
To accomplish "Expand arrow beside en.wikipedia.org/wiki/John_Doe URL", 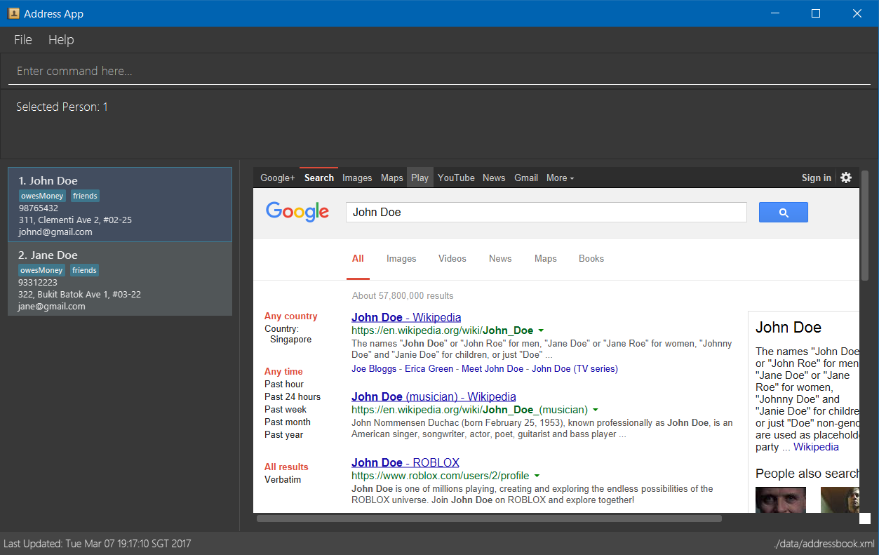I will pyautogui.click(x=542, y=330).
